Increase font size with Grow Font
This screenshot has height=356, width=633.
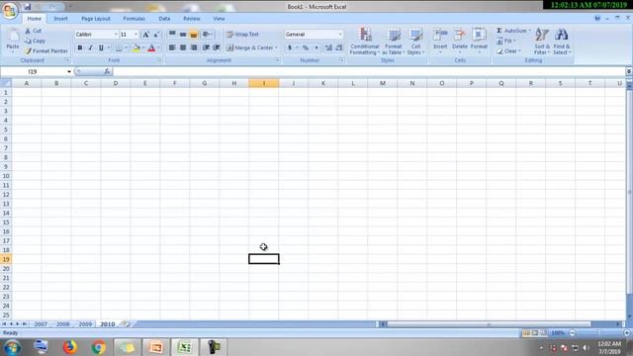coord(145,35)
